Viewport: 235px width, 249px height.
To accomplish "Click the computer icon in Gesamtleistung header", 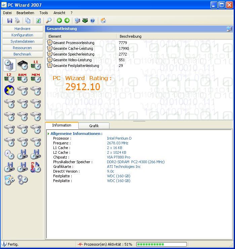I will 229,29.
